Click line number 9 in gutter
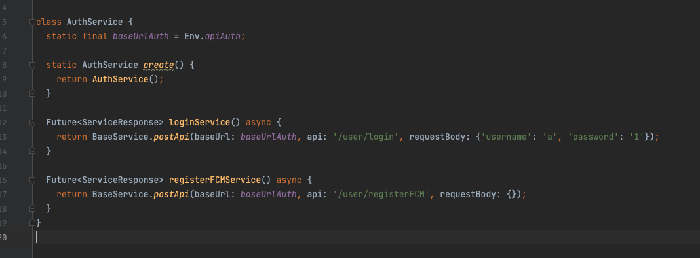The image size is (700, 258). [4, 80]
